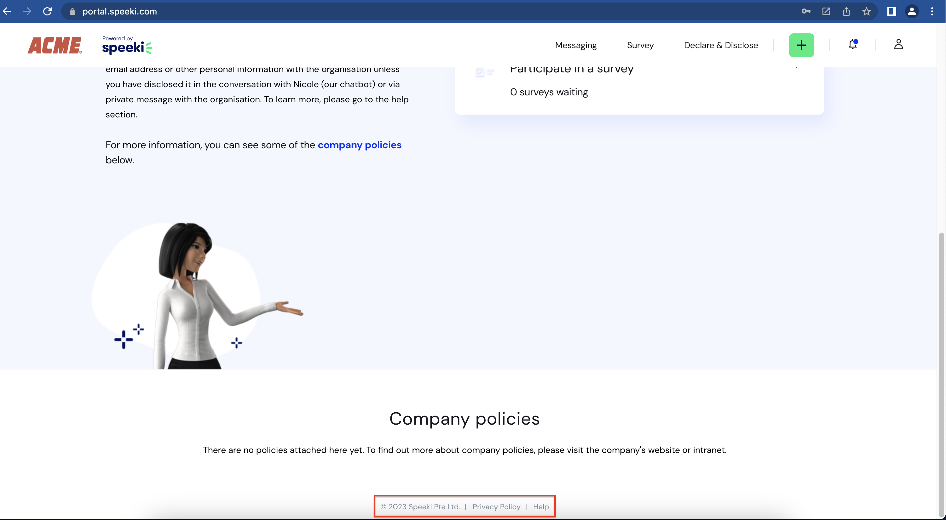This screenshot has width=946, height=520.
Task: Click the notification bell icon
Action: coord(852,45)
